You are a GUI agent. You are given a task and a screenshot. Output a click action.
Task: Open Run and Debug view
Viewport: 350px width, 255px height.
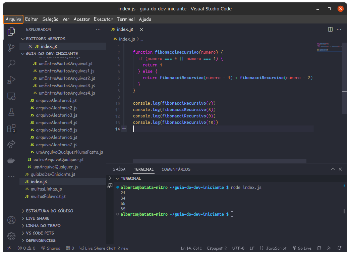11,80
